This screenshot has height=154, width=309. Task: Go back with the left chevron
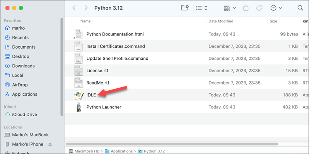(x=74, y=8)
